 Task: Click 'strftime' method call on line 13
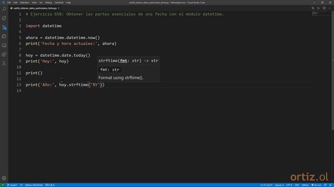pyautogui.click(x=78, y=85)
